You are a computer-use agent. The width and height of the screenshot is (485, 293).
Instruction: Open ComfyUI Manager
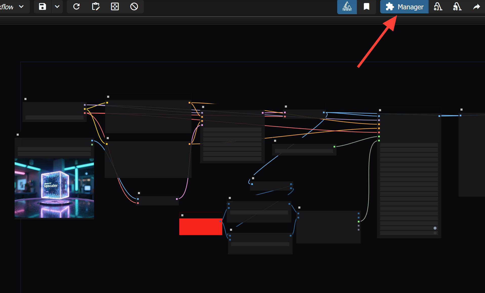click(x=404, y=7)
